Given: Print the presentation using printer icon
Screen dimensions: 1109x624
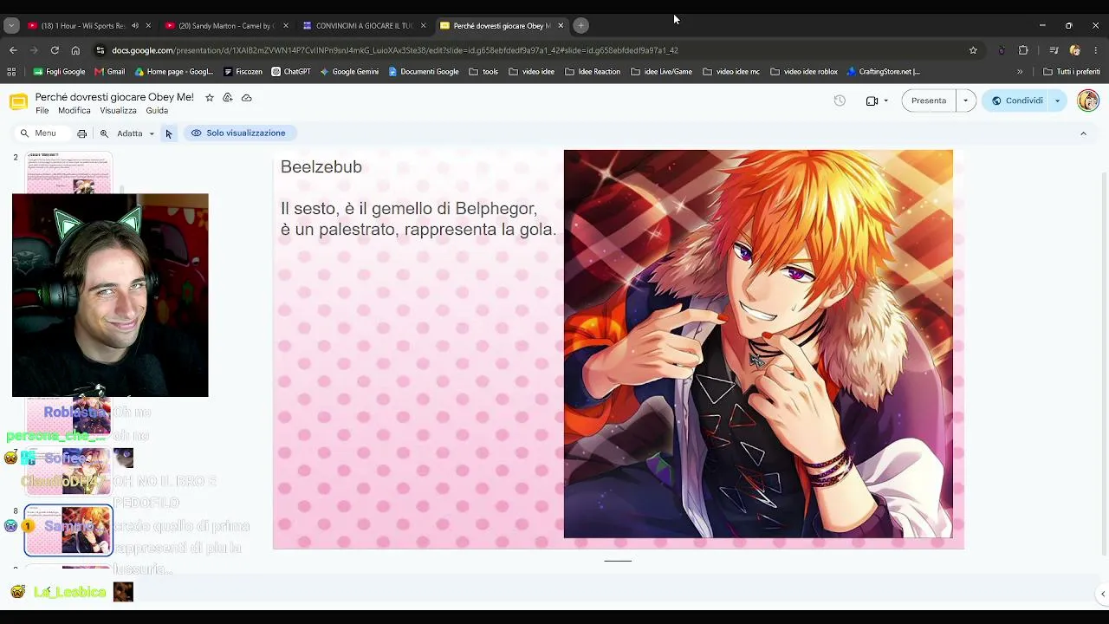Looking at the screenshot, I should click(x=82, y=133).
